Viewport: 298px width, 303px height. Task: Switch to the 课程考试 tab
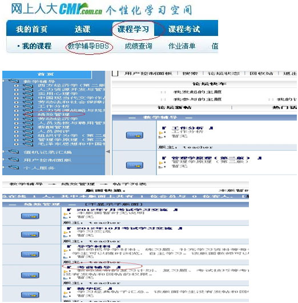coord(184,29)
